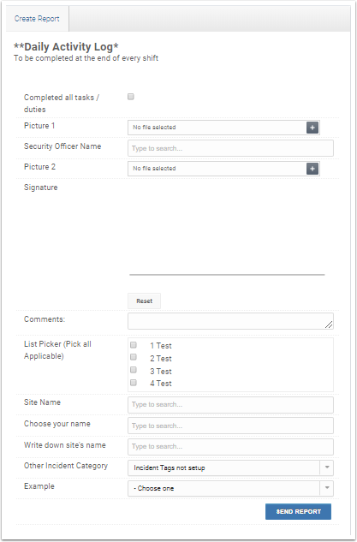Submit with the Send Report button
This screenshot has width=357, height=542.
tap(298, 511)
